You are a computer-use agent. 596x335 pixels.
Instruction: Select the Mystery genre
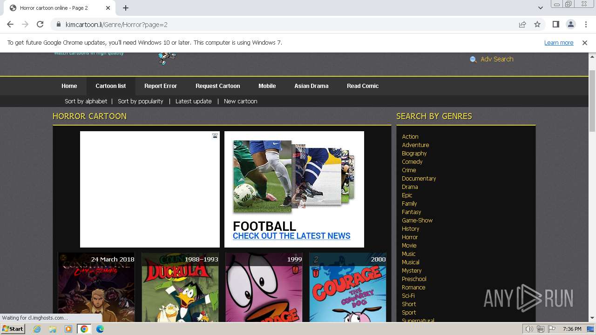412,271
